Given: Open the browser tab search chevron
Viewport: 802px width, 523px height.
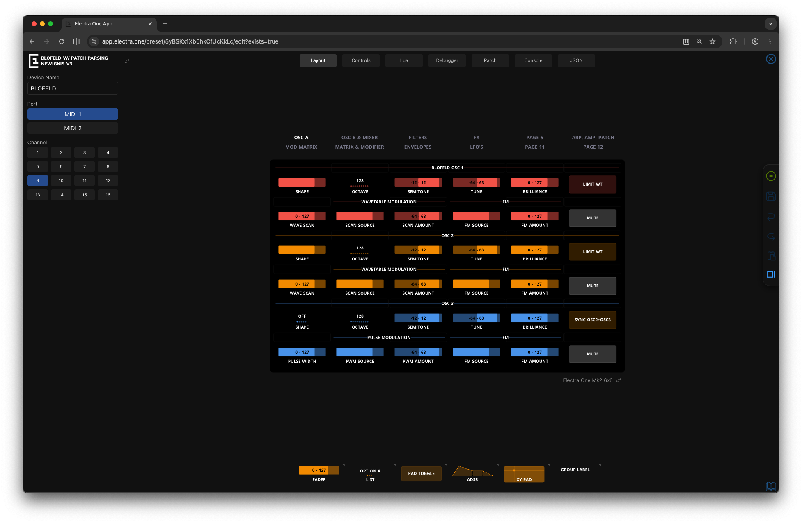Looking at the screenshot, I should pyautogui.click(x=771, y=24).
